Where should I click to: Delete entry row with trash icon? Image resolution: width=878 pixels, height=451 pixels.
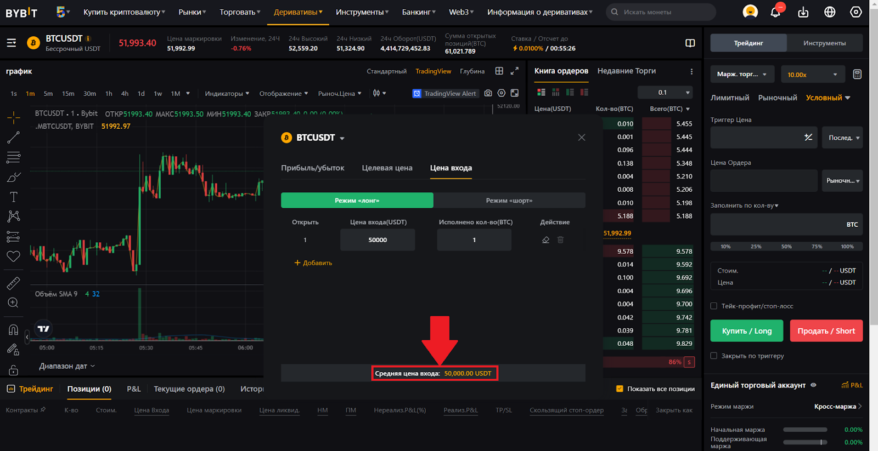[x=560, y=240]
